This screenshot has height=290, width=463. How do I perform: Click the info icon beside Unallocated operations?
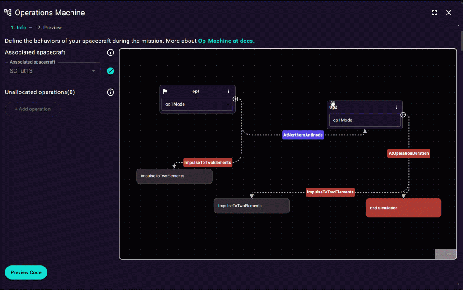[110, 92]
